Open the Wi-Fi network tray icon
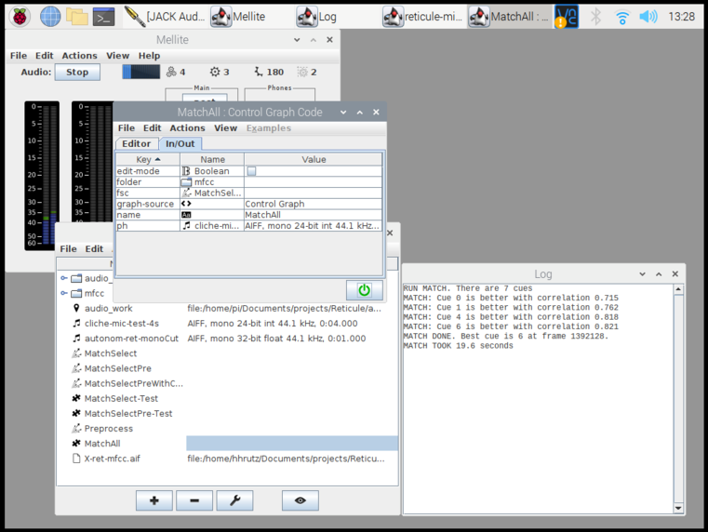This screenshot has width=708, height=532. (622, 17)
